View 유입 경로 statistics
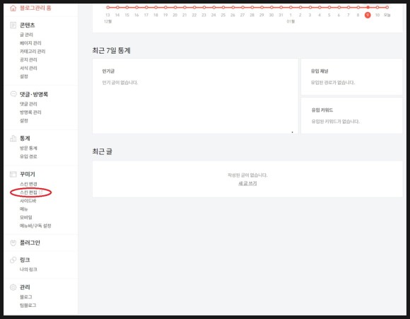The height and width of the screenshot is (319, 410). tap(28, 156)
